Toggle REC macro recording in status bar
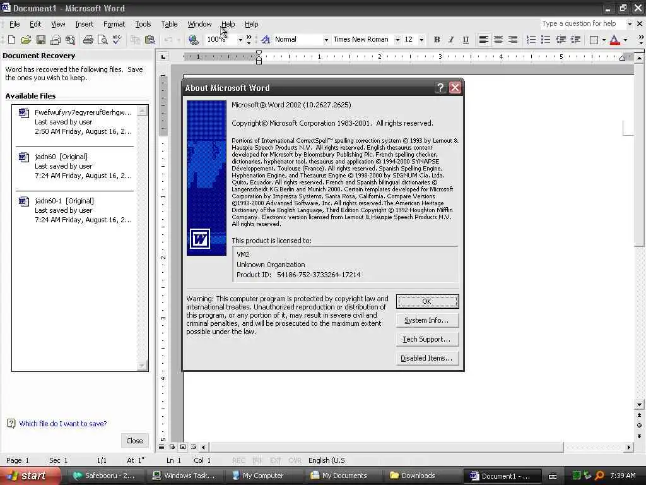646x485 pixels. [238, 460]
